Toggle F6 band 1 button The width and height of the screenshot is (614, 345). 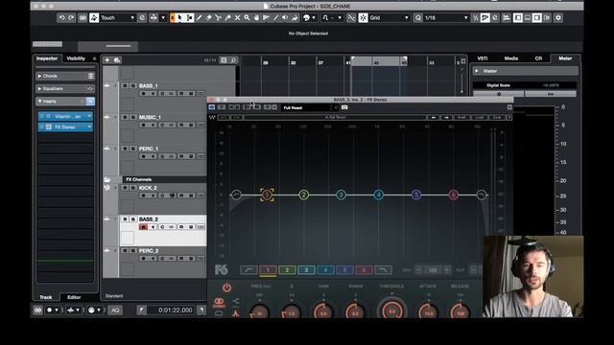[268, 270]
